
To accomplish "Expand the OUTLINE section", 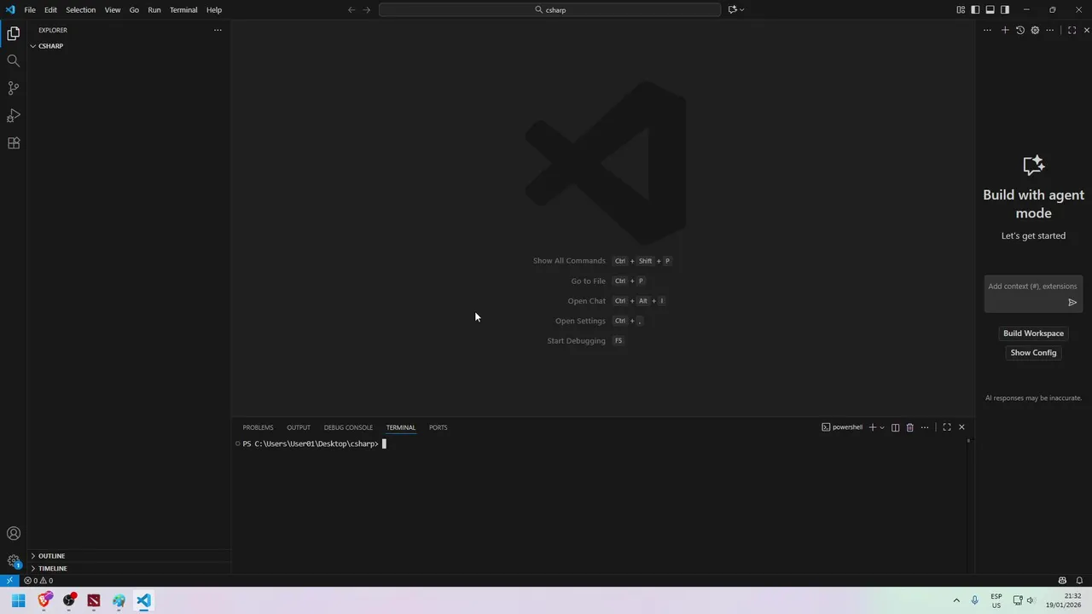I will pos(51,556).
